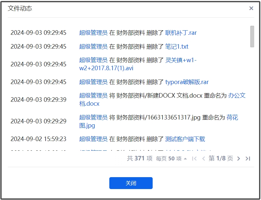Click 超级管理员 in the 联机补丁.rar row

(x=93, y=33)
